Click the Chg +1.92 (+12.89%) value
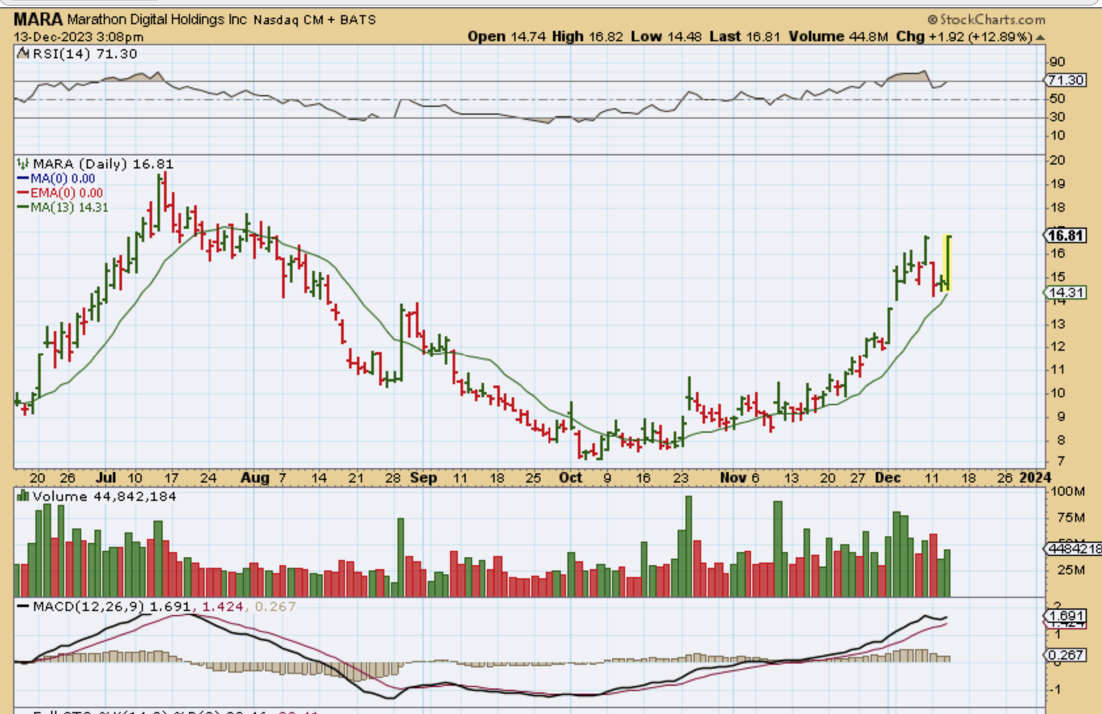The image size is (1102, 714). [x=964, y=37]
